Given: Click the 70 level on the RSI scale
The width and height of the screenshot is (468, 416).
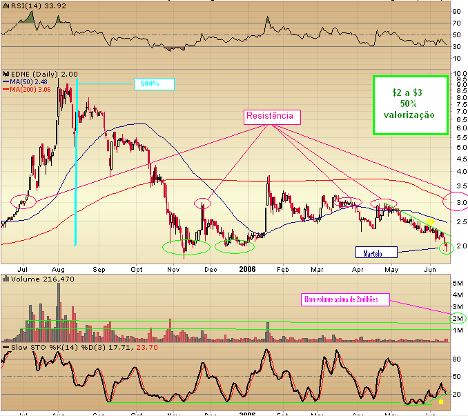Looking at the screenshot, I should [457, 23].
